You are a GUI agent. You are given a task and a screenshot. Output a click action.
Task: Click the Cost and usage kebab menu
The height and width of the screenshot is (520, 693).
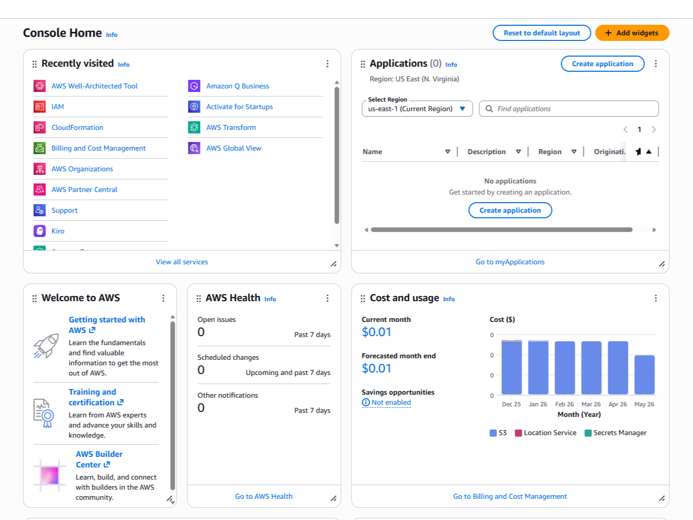[656, 298]
